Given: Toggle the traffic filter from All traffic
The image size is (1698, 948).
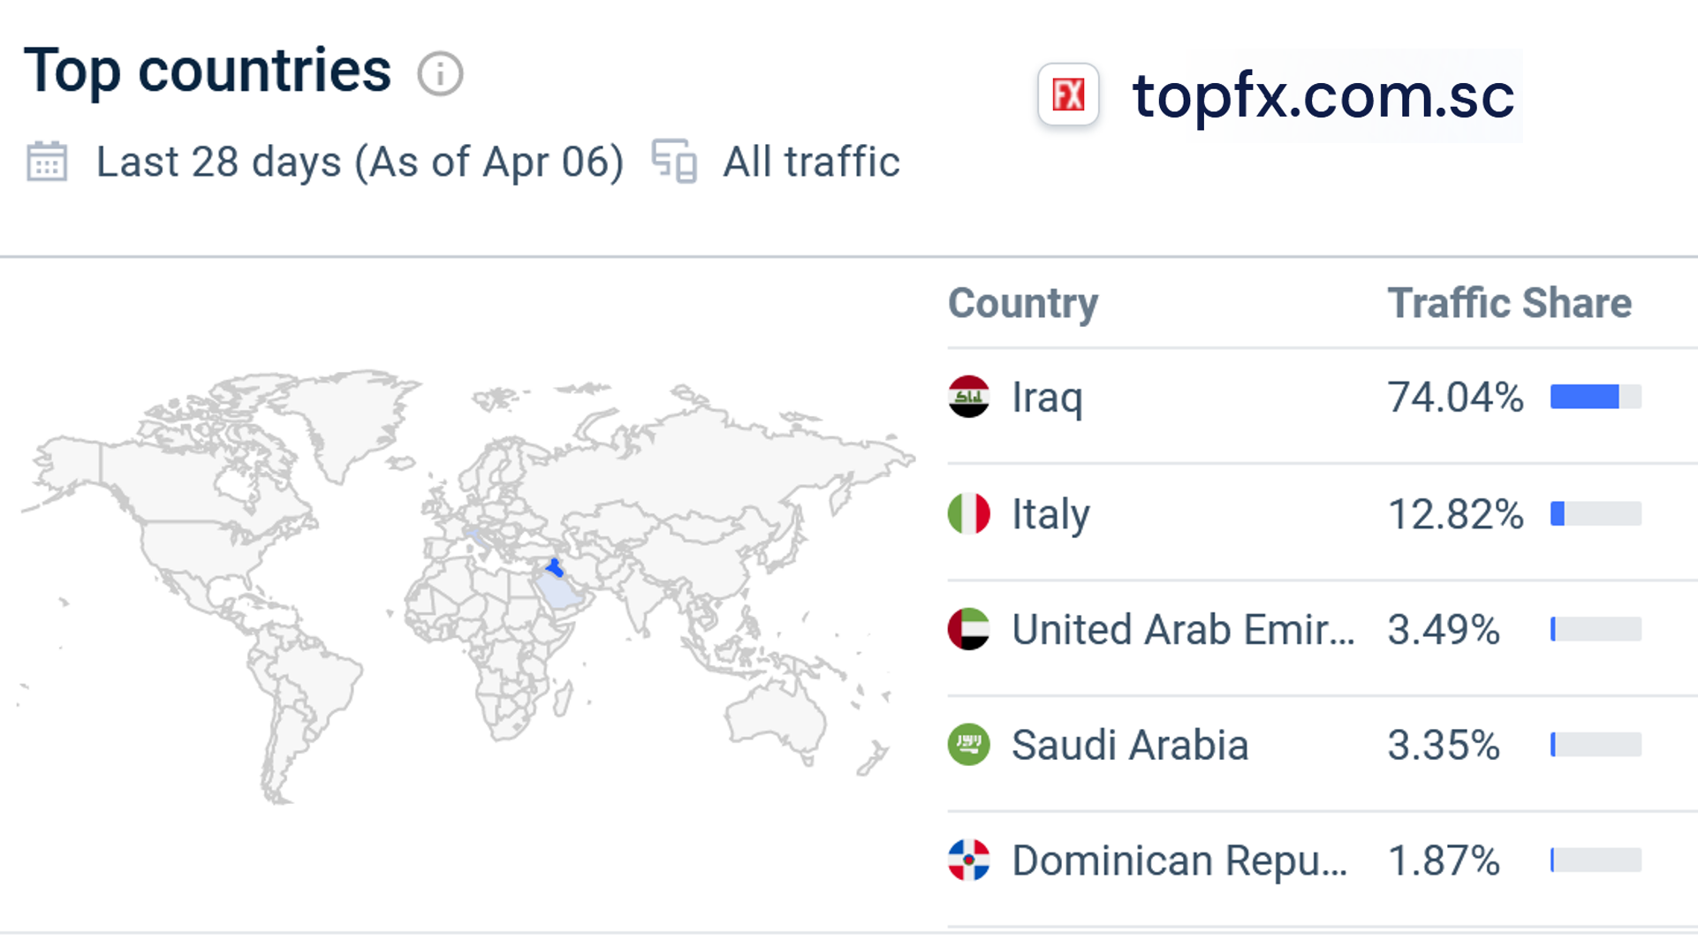Looking at the screenshot, I should click(x=811, y=162).
